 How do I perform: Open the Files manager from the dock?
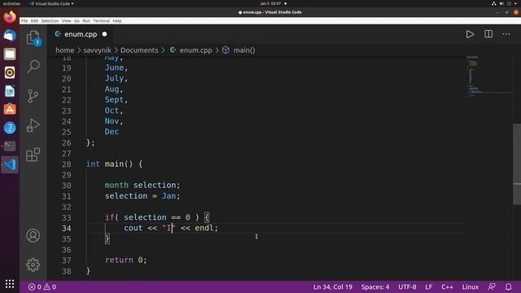pyautogui.click(x=10, y=54)
